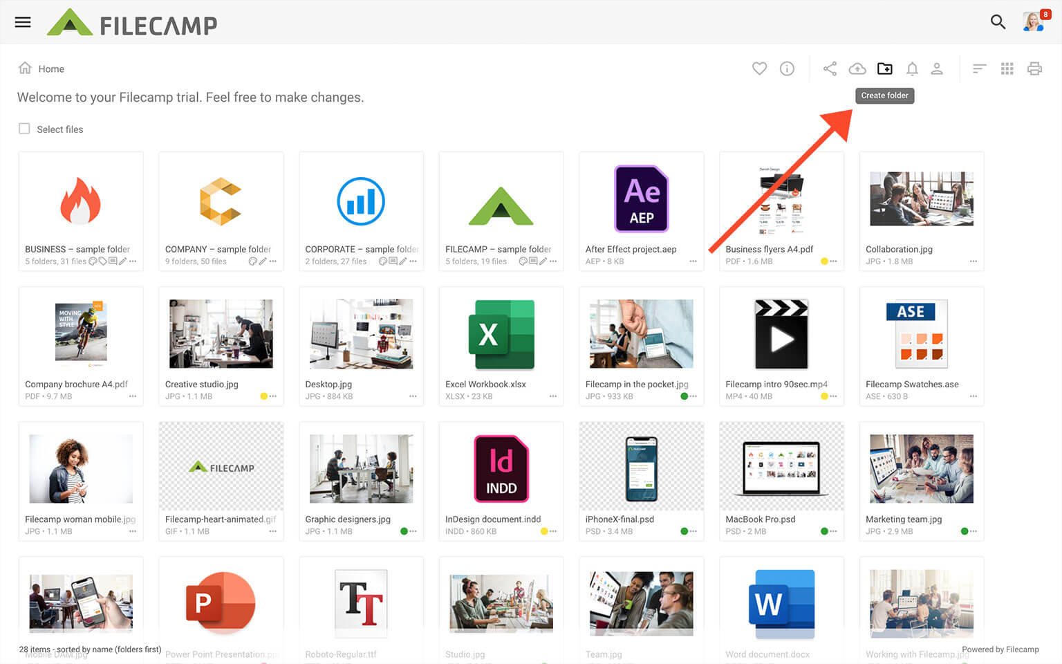Screen dimensions: 1062x664
Task: Open the hamburger main menu
Action: coord(23,22)
